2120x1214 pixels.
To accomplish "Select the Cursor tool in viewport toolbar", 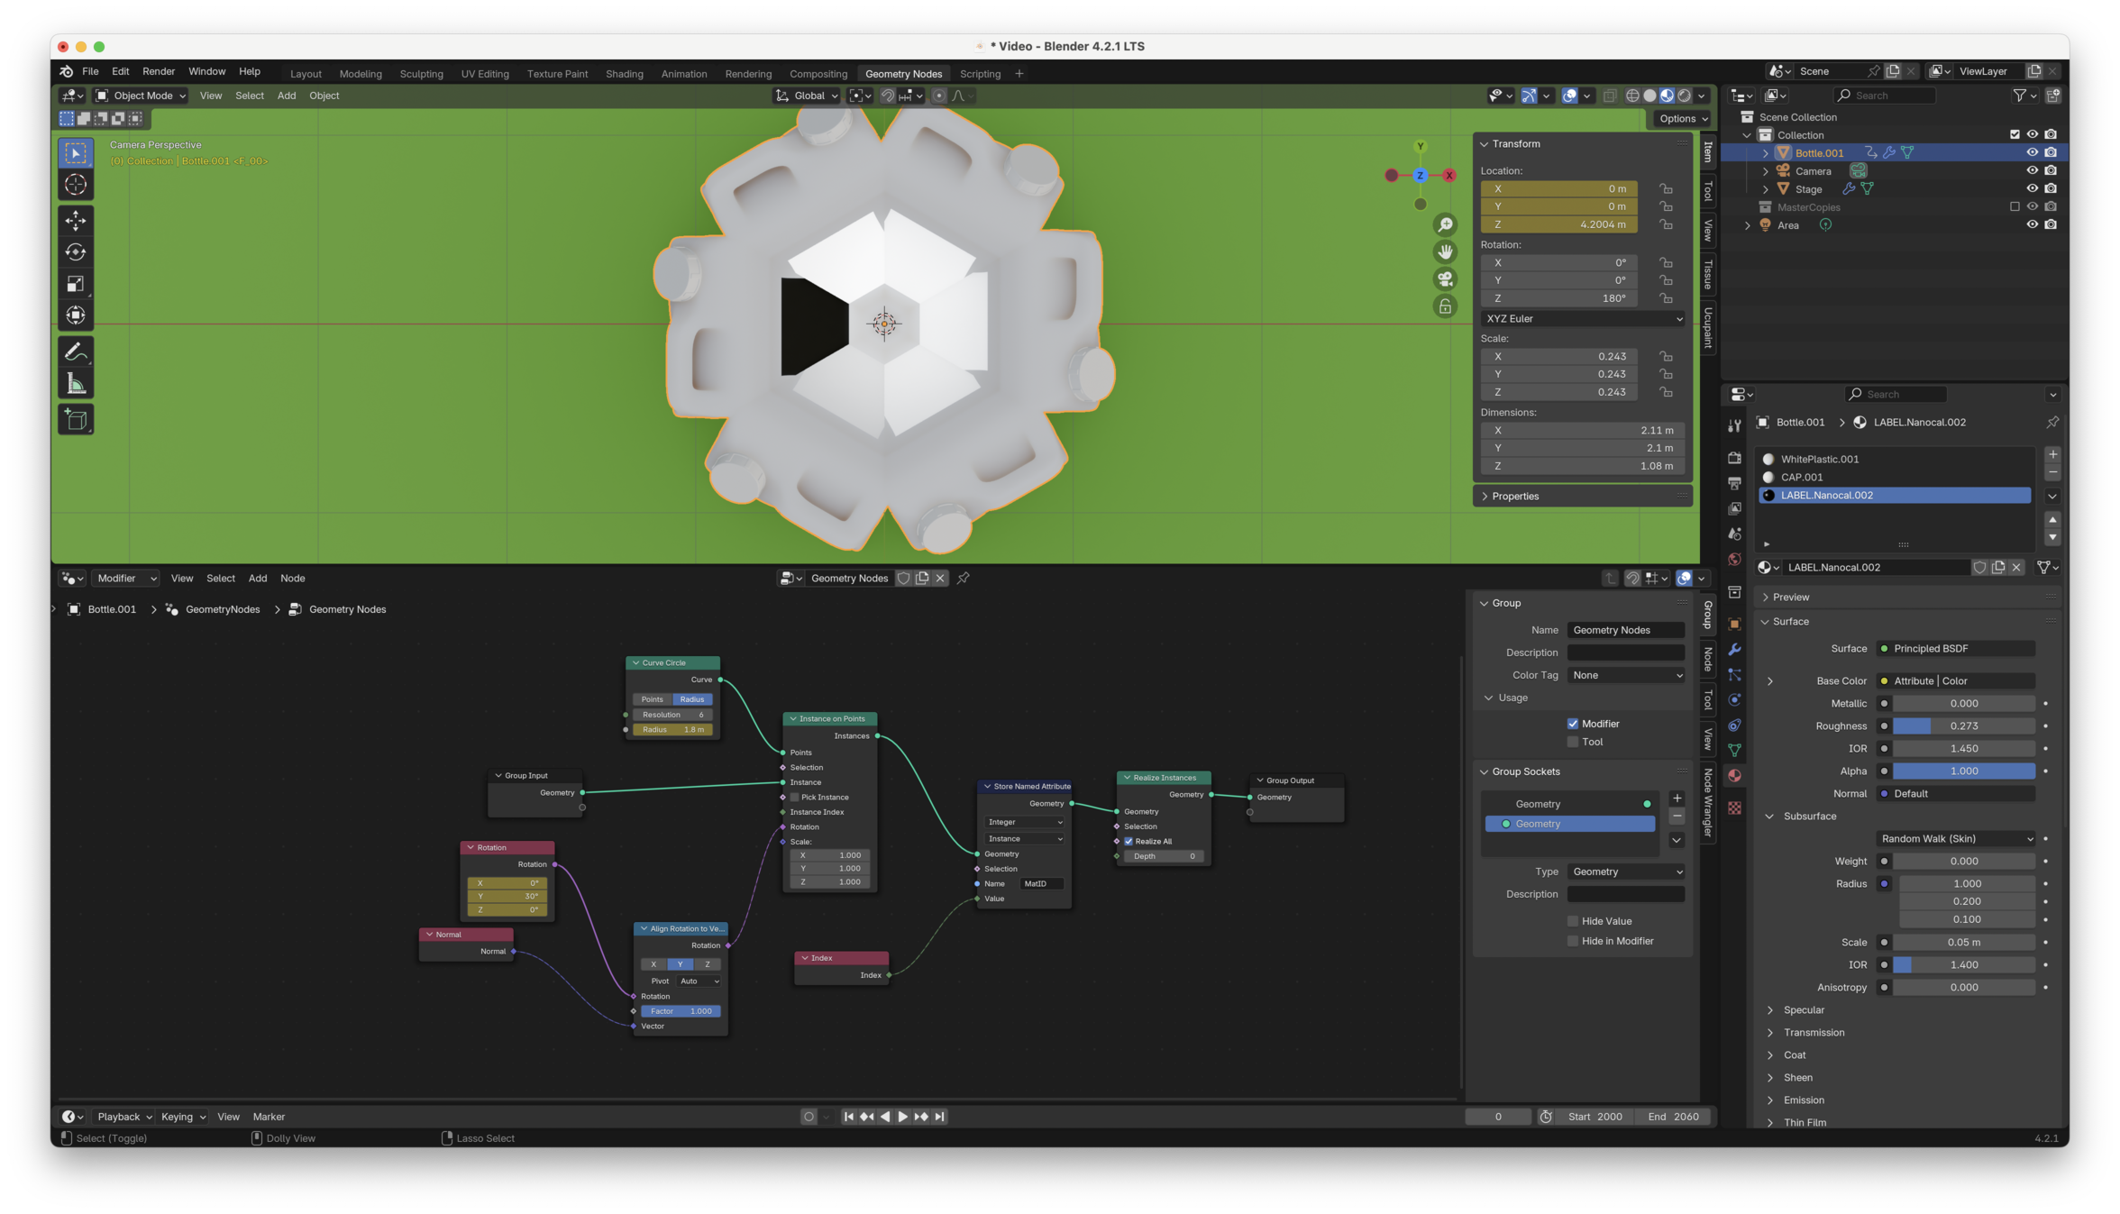I will click(x=76, y=185).
